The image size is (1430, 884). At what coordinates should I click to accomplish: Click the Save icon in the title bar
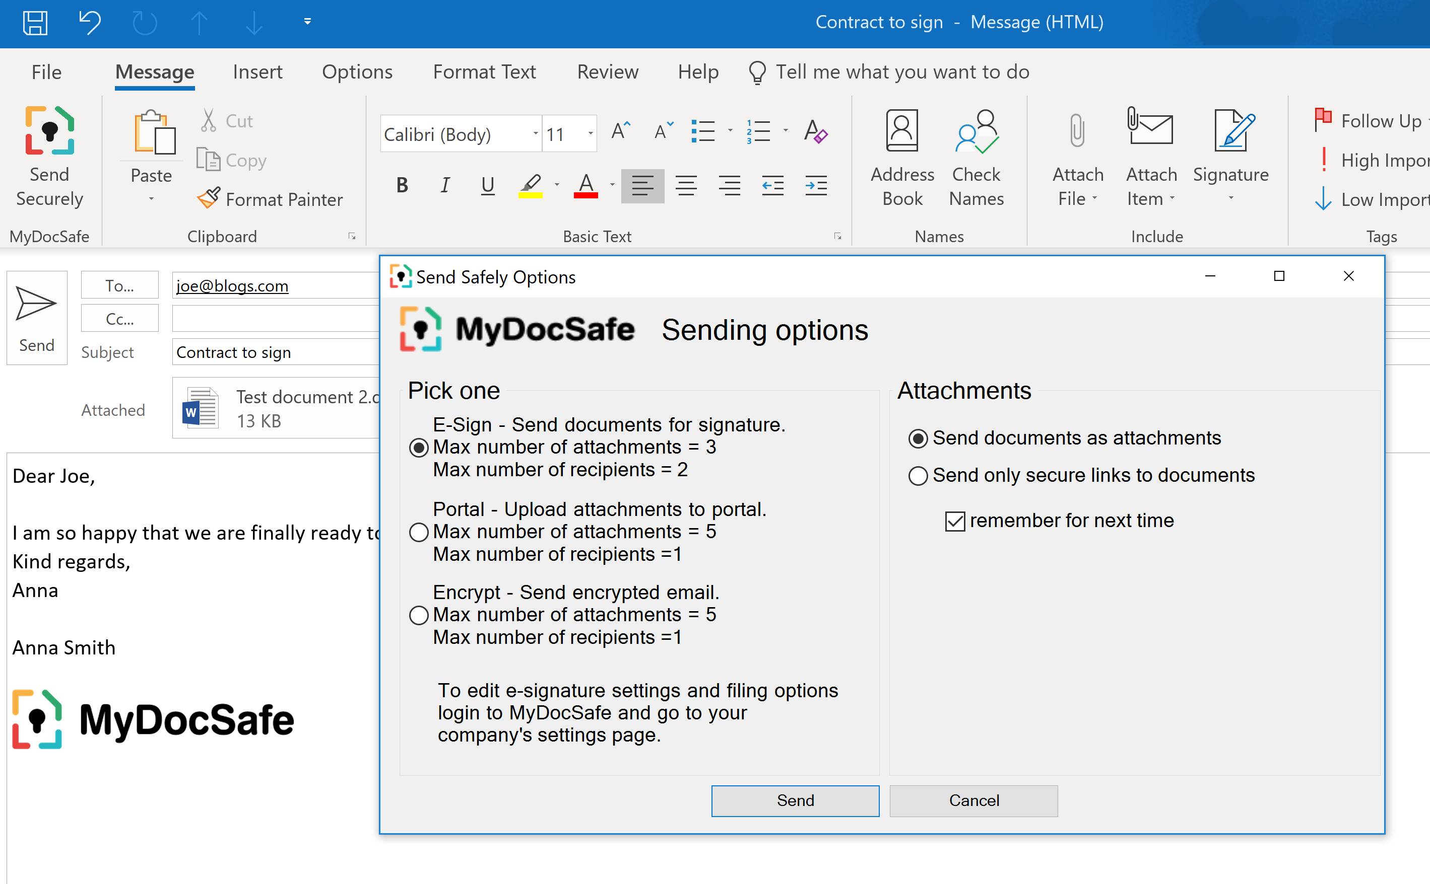(x=35, y=22)
